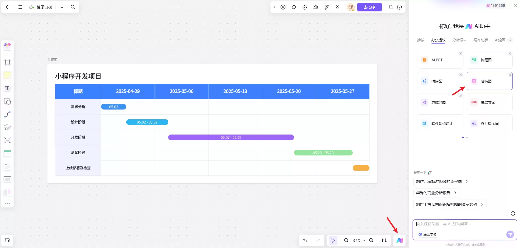Select the shapes tool
This screenshot has width=520, height=248.
[7, 101]
